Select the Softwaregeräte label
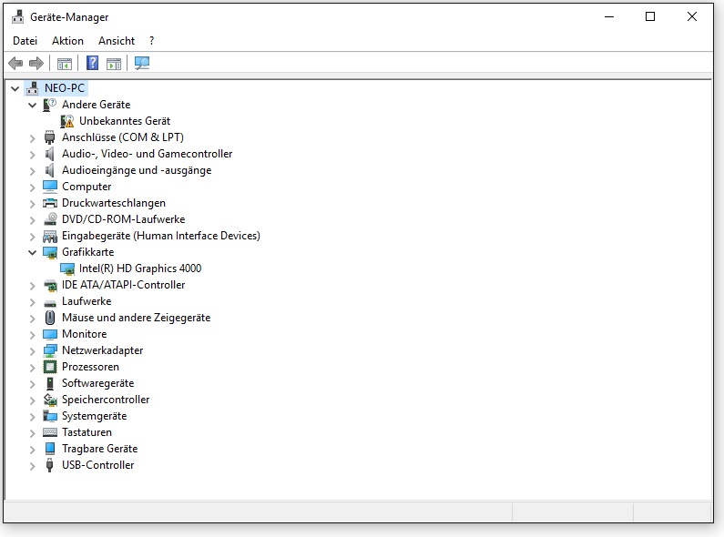This screenshot has width=724, height=537. pyautogui.click(x=97, y=383)
